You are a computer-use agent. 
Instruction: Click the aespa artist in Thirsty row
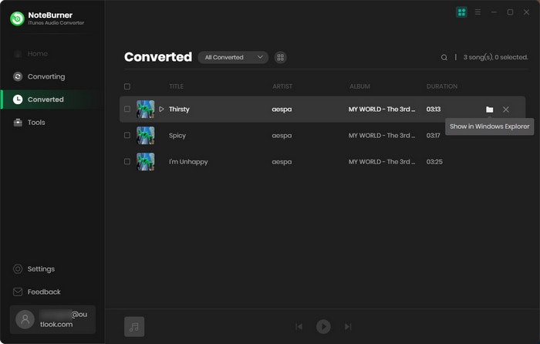(282, 110)
